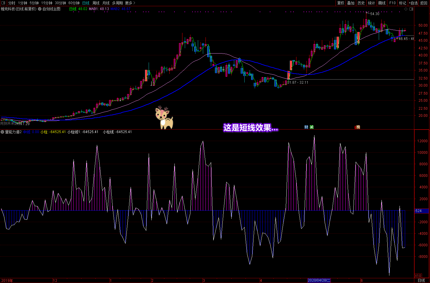Click the 财 info marker icon
The image size is (430, 283).
point(306,127)
